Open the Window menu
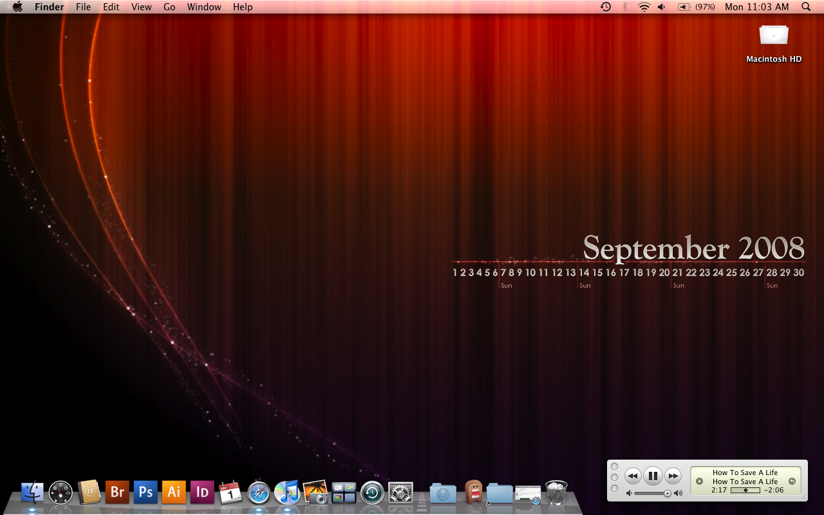Image resolution: width=824 pixels, height=515 pixels. click(x=204, y=6)
